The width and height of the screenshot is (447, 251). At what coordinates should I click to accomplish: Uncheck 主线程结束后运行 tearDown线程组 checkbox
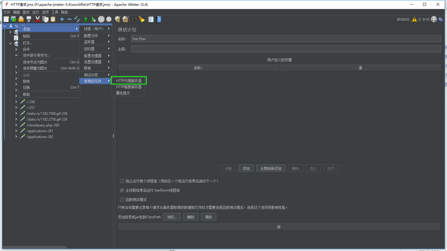(122, 190)
